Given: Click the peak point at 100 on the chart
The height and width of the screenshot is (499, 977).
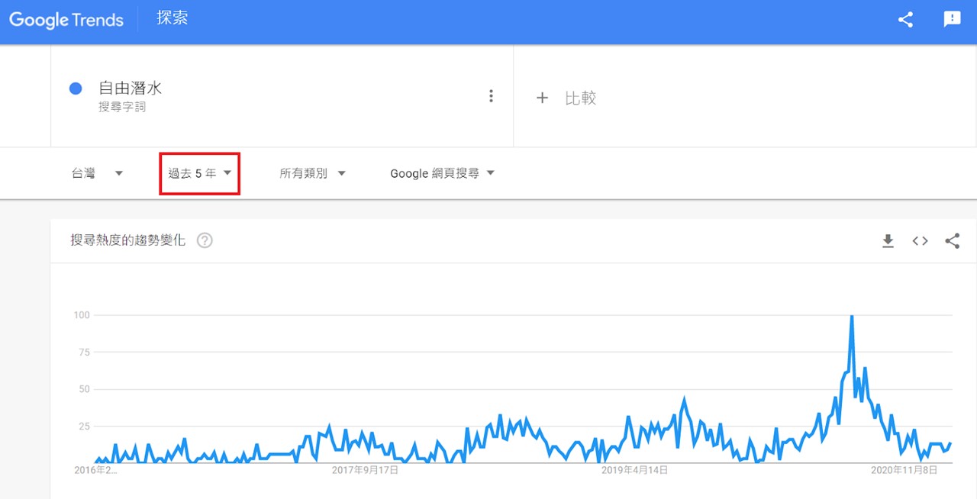Looking at the screenshot, I should coord(851,316).
